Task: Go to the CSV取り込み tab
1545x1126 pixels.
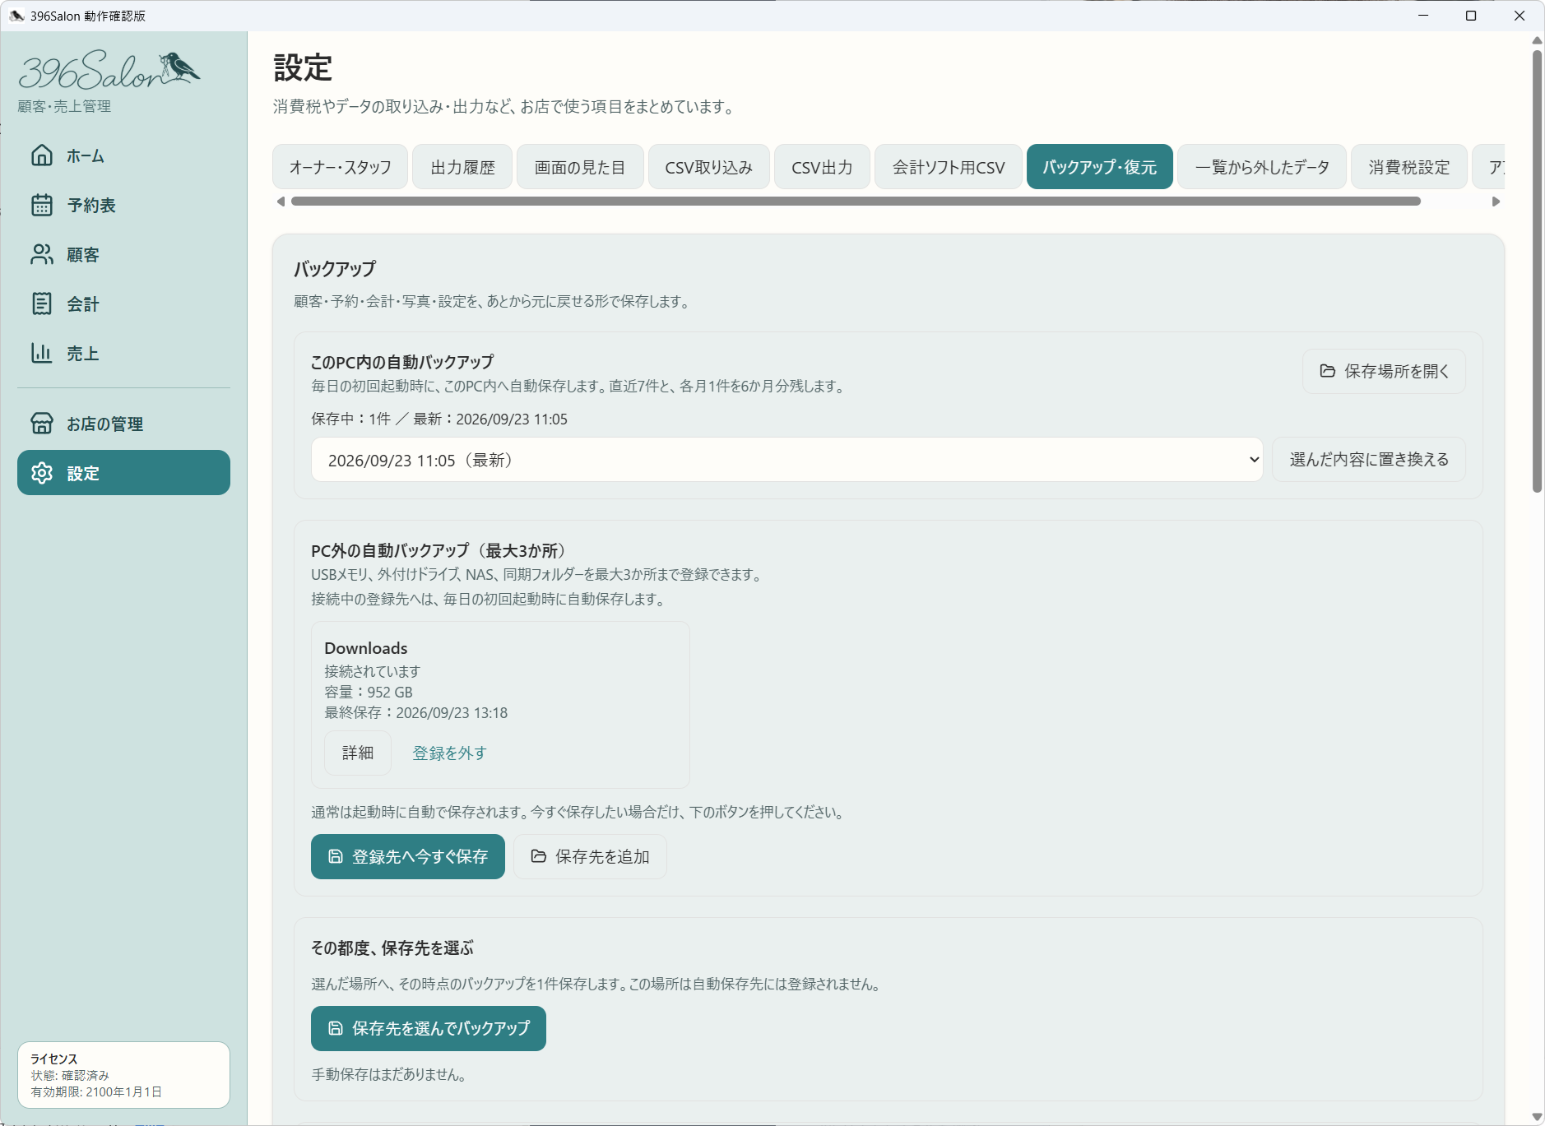Action: click(709, 167)
